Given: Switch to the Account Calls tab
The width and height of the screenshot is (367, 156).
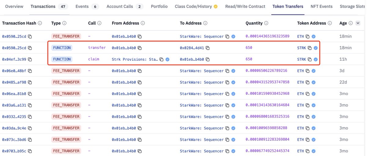Looking at the screenshot, I should click(x=125, y=6).
